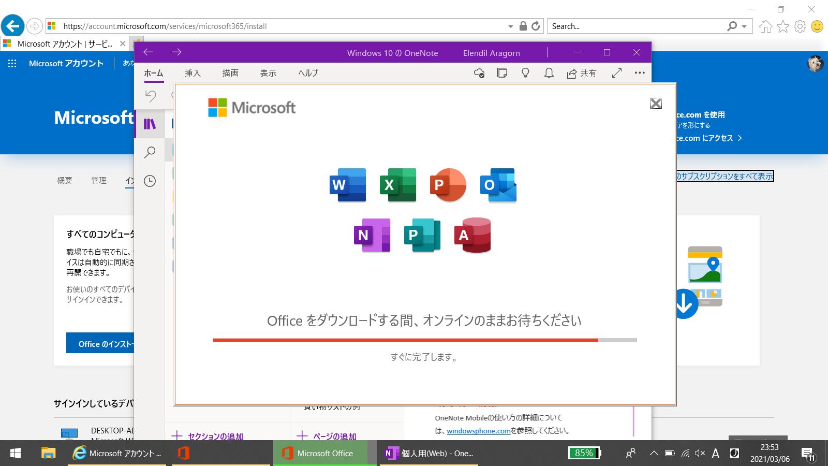This screenshot has height=466, width=828.
Task: Undo the last action in OneNote
Action: [x=151, y=96]
